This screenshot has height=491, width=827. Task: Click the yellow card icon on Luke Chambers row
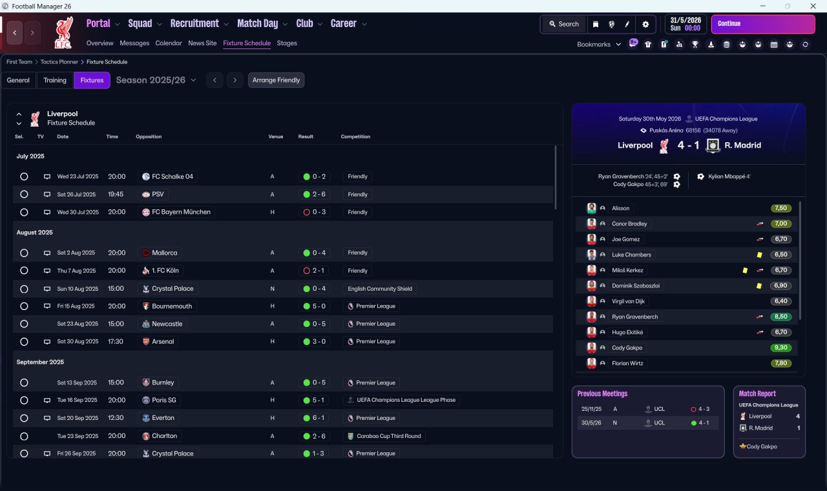coord(759,255)
